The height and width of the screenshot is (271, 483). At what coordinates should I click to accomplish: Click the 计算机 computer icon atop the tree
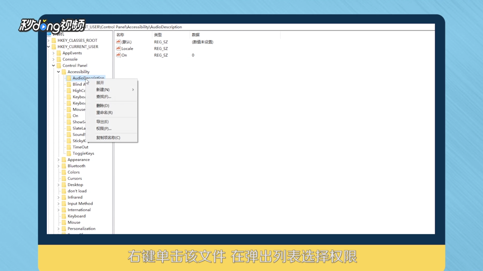(x=49, y=34)
